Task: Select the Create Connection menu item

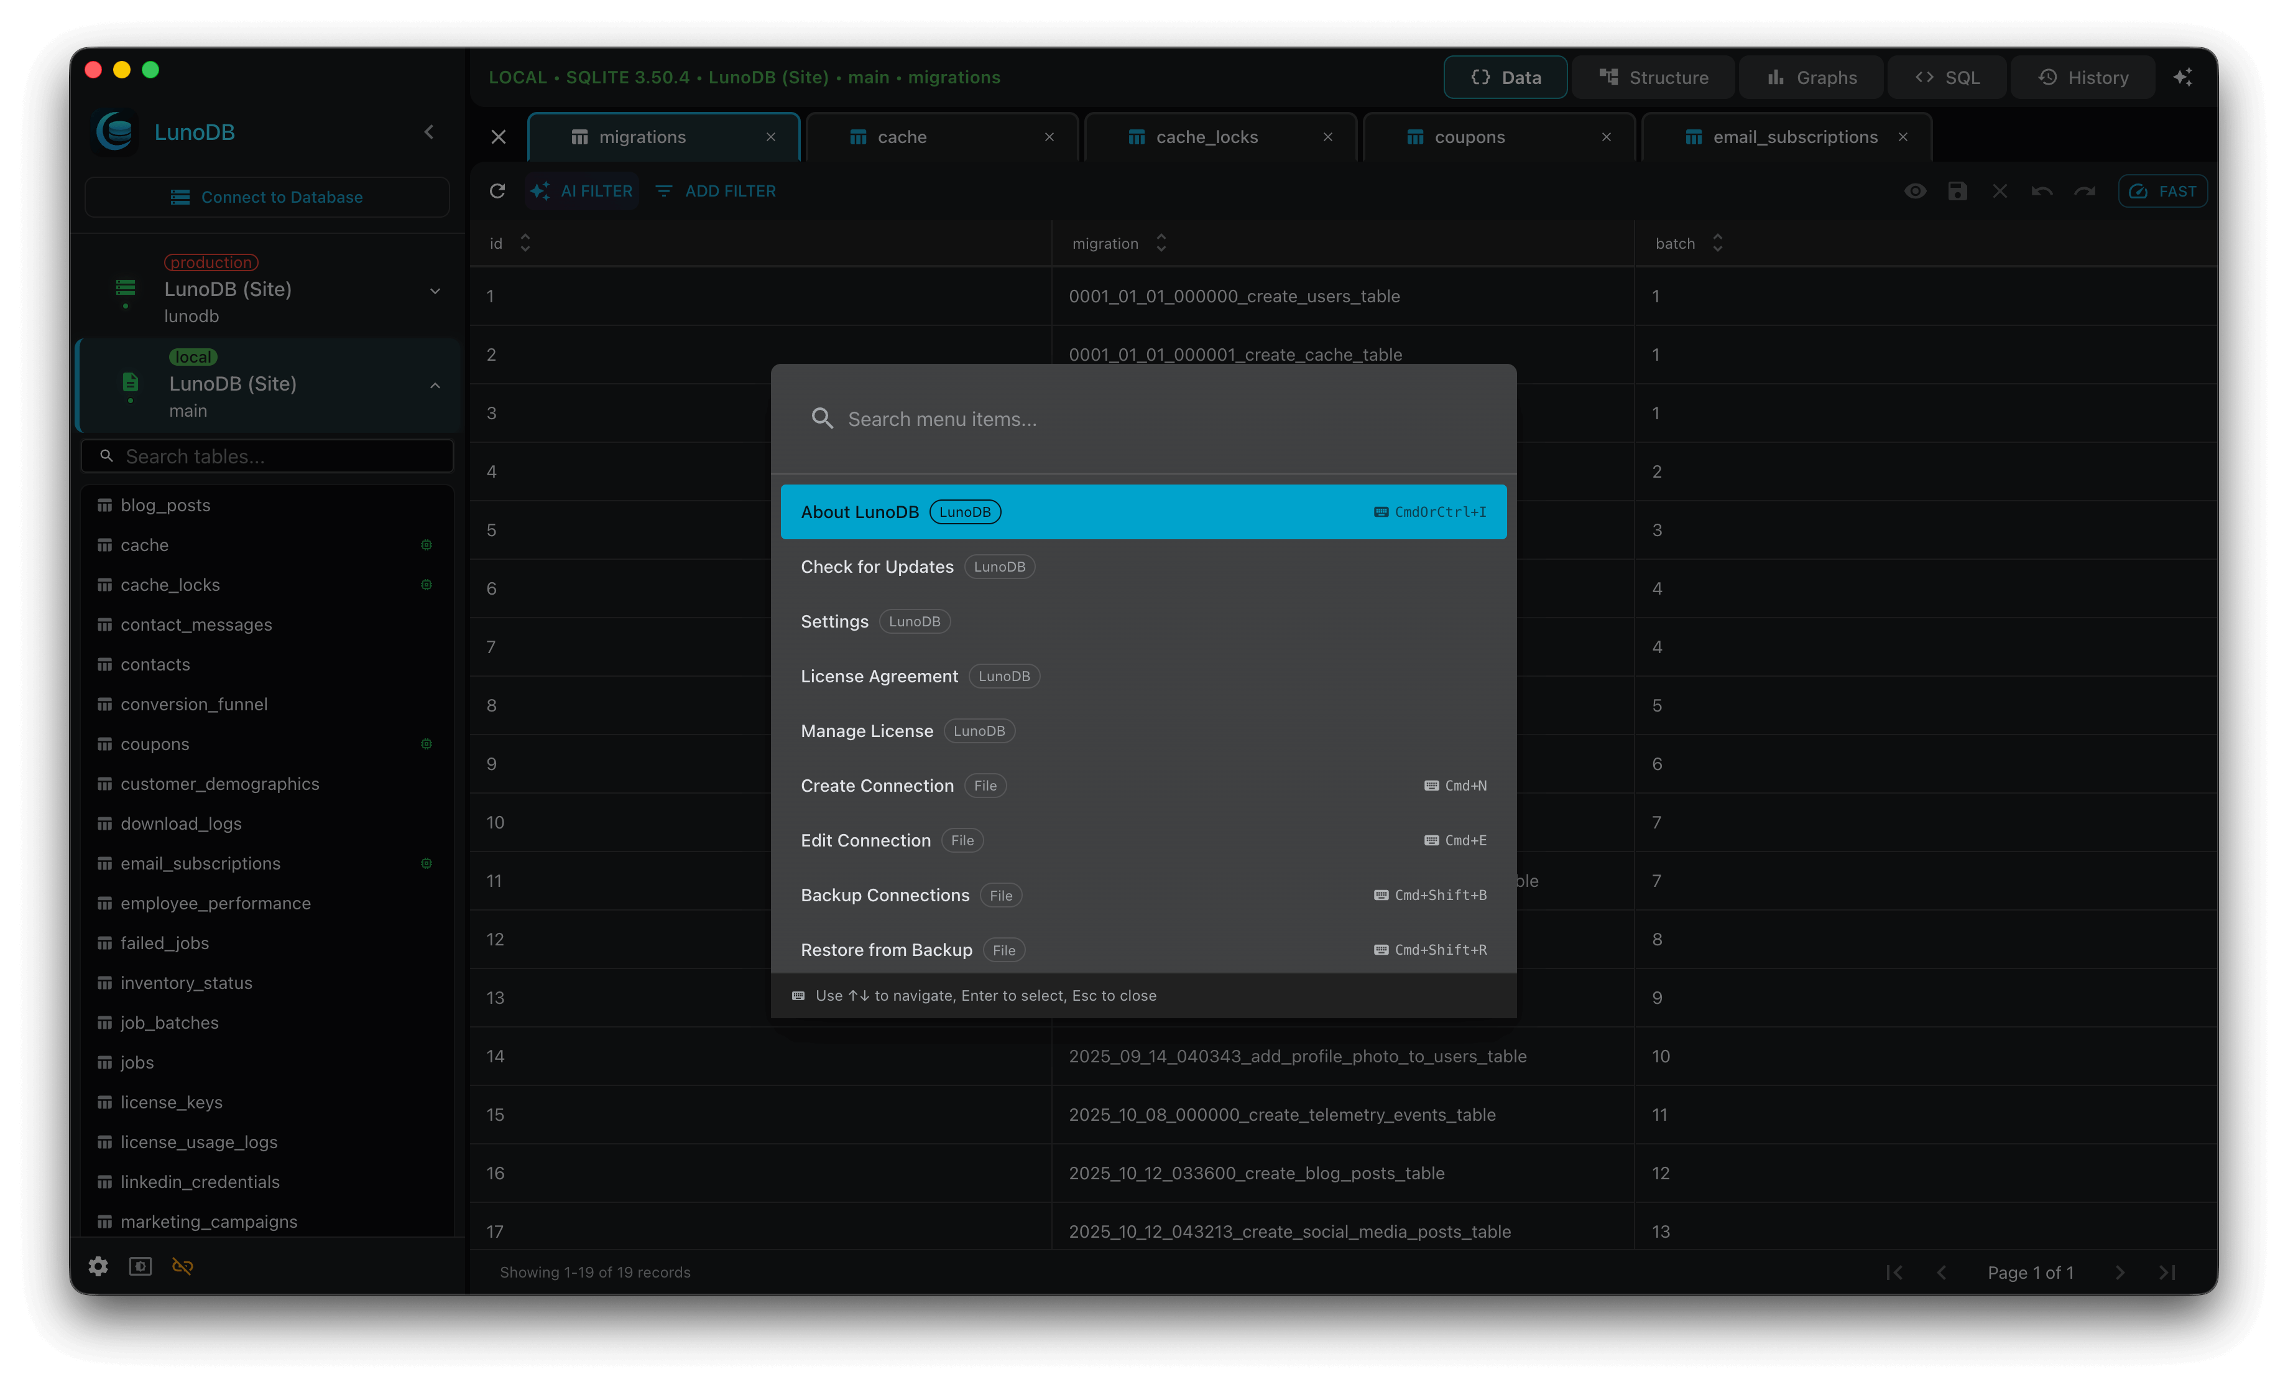Action: [x=1143, y=785]
